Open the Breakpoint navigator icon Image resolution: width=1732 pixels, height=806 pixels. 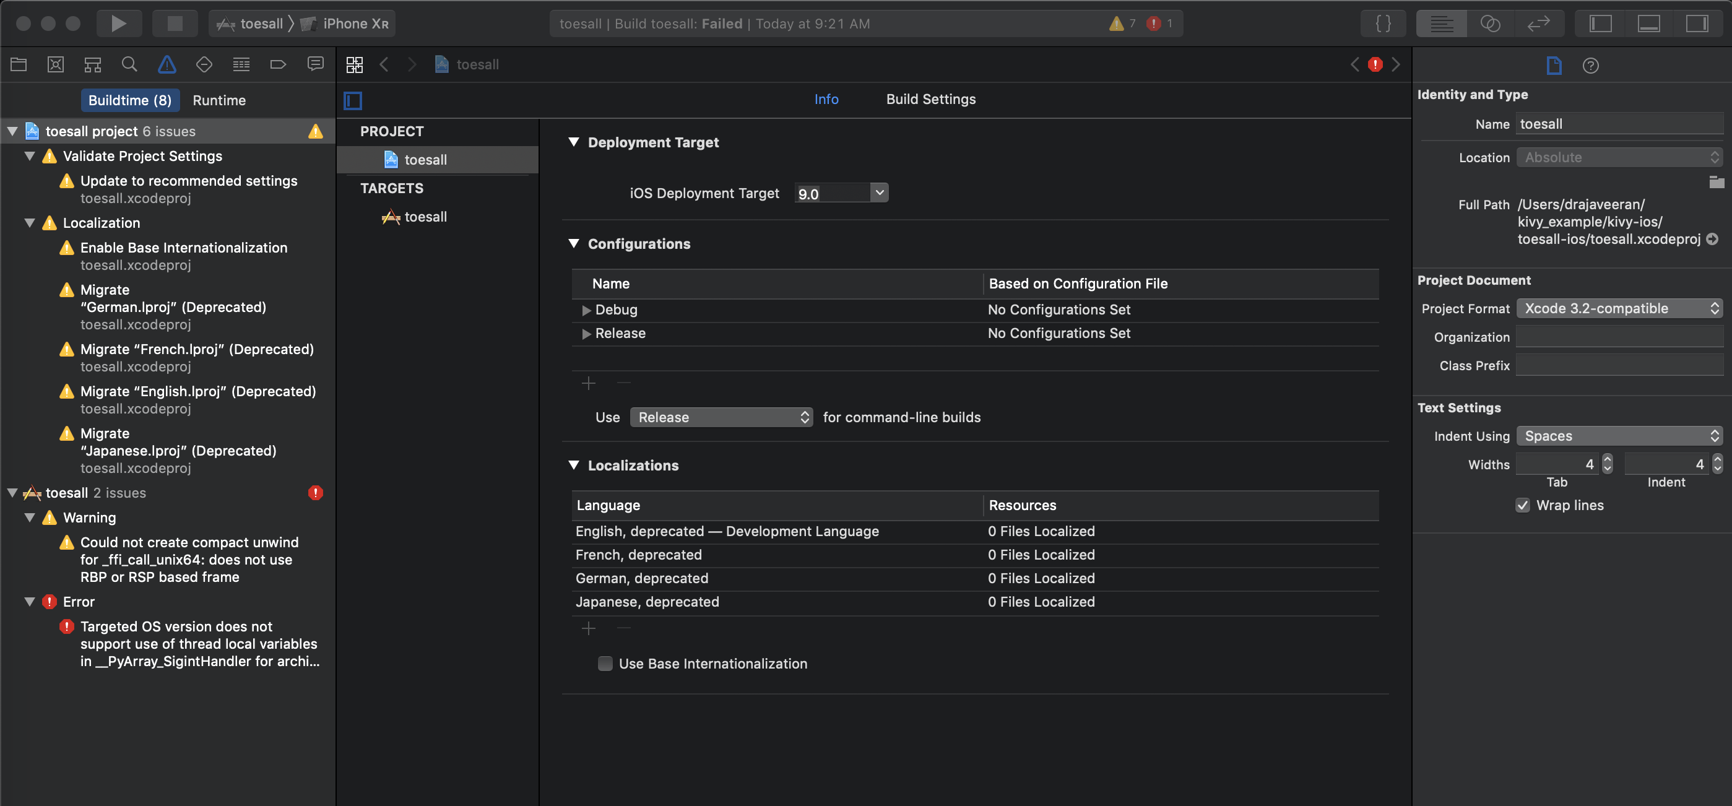tap(278, 64)
